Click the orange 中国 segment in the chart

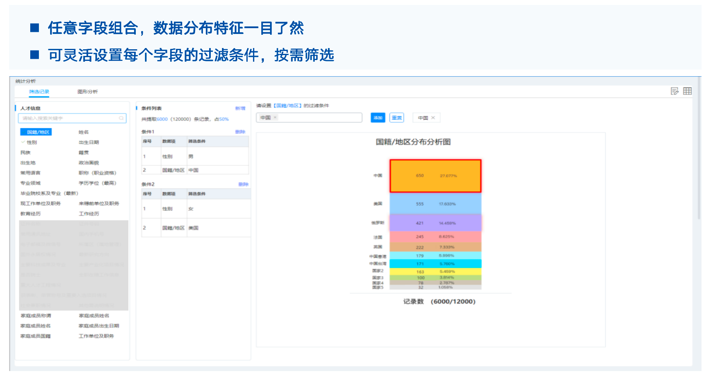coord(435,176)
